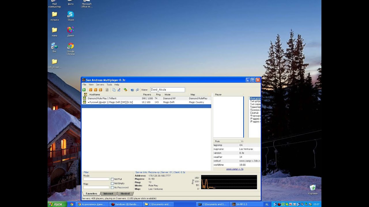Click the green arrows Master List icon
This screenshot has width=369, height=207.
pos(125,90)
